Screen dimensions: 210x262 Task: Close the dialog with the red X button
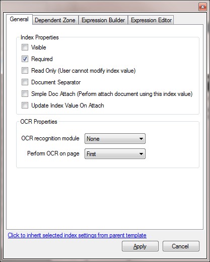pos(202,7)
